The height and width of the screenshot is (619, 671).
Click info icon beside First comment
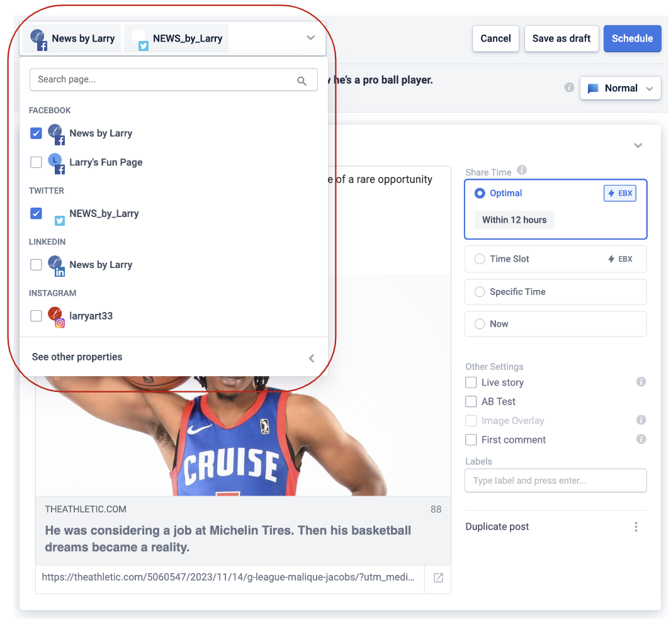(x=641, y=439)
